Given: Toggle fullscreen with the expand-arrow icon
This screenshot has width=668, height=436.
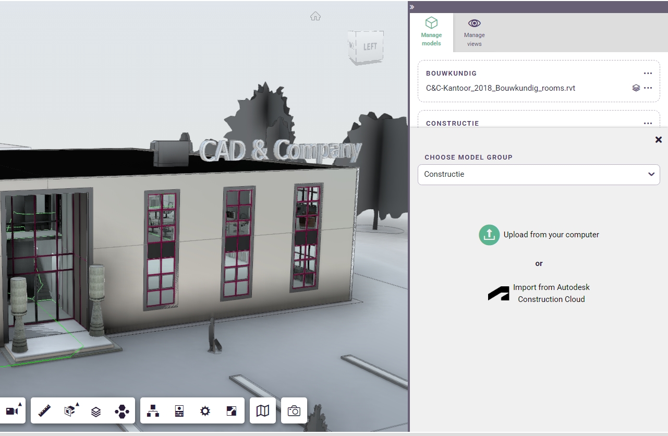Looking at the screenshot, I should coord(232,411).
